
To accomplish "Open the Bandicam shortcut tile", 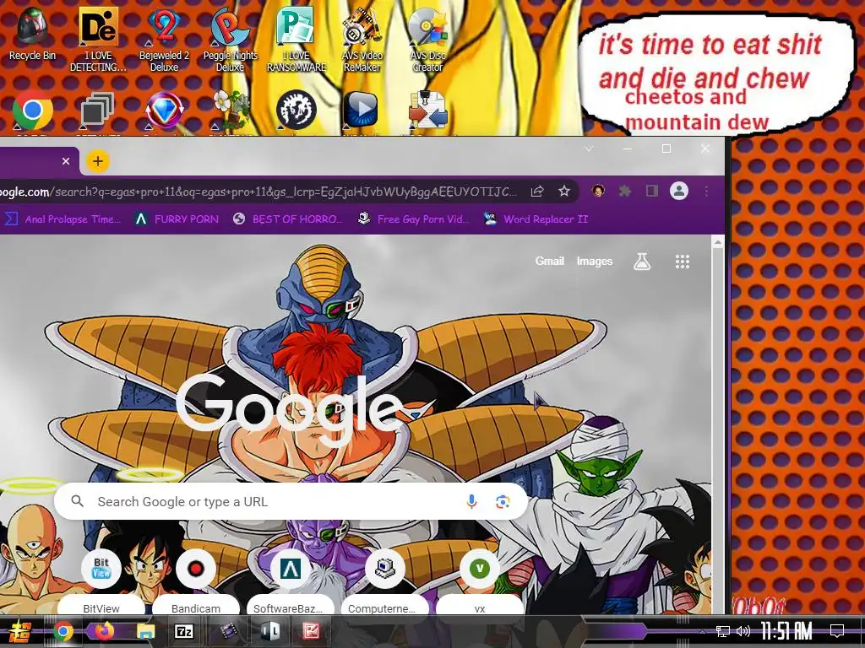I will [195, 581].
